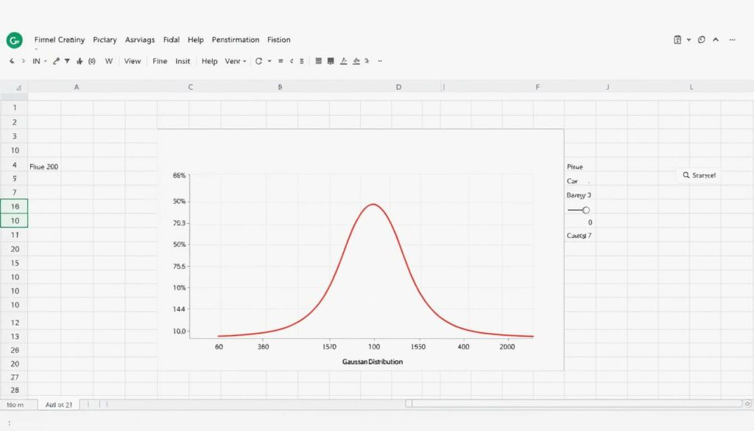
Task: Click the dark filled table icon
Action: [331, 61]
